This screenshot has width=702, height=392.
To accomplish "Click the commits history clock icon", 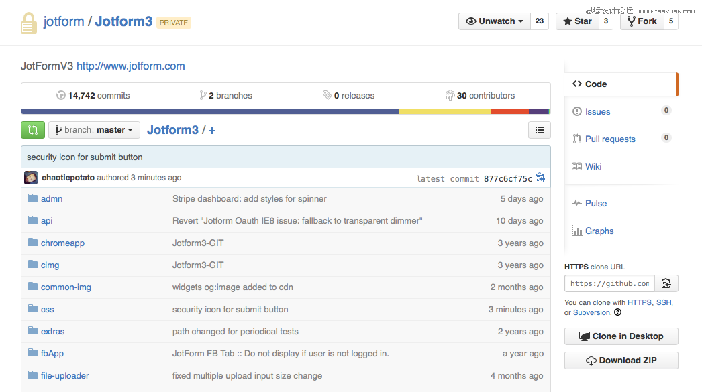I will [61, 95].
